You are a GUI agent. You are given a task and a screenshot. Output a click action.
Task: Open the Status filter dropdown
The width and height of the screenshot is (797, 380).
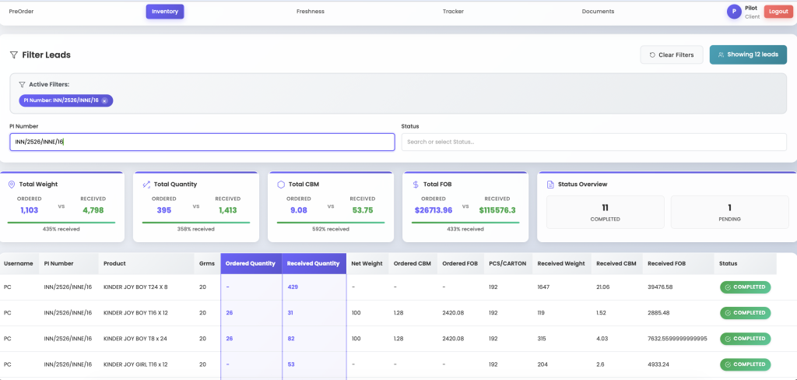[x=593, y=142]
